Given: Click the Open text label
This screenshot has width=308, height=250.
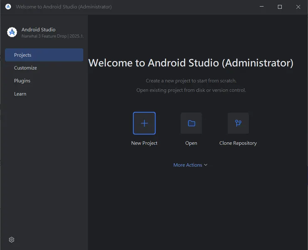Looking at the screenshot, I should point(191,143).
